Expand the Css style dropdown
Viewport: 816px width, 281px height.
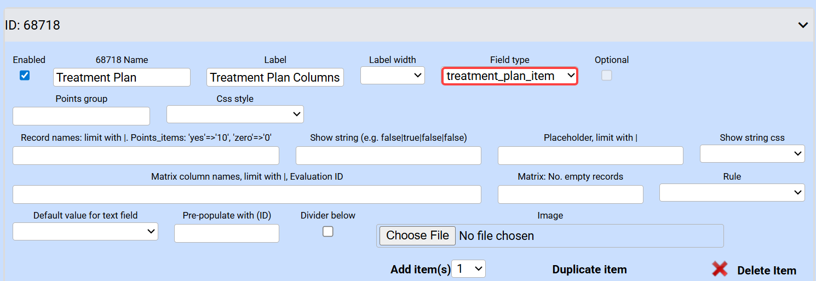(235, 114)
